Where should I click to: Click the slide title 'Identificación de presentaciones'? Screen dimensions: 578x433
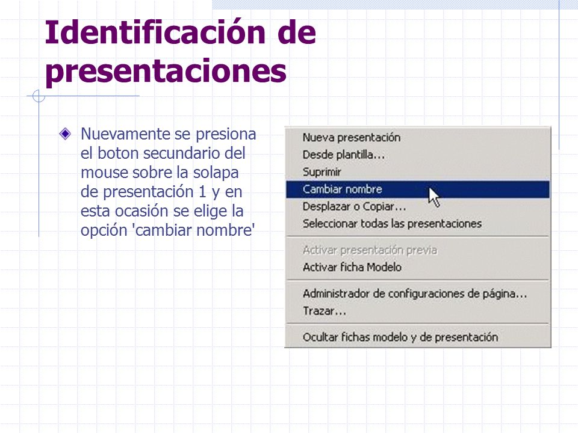180,52
